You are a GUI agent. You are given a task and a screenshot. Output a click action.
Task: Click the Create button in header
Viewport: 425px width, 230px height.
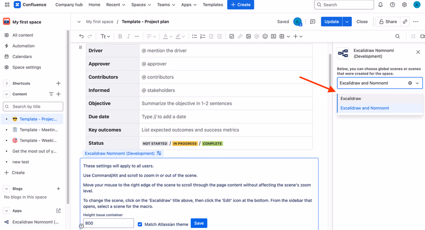click(x=241, y=5)
